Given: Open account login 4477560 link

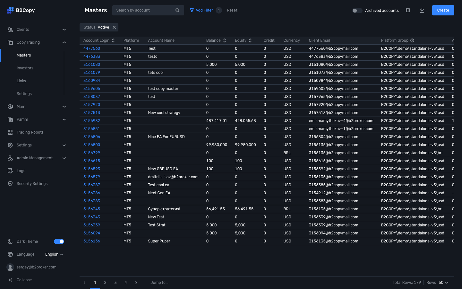Looking at the screenshot, I should point(92,48).
